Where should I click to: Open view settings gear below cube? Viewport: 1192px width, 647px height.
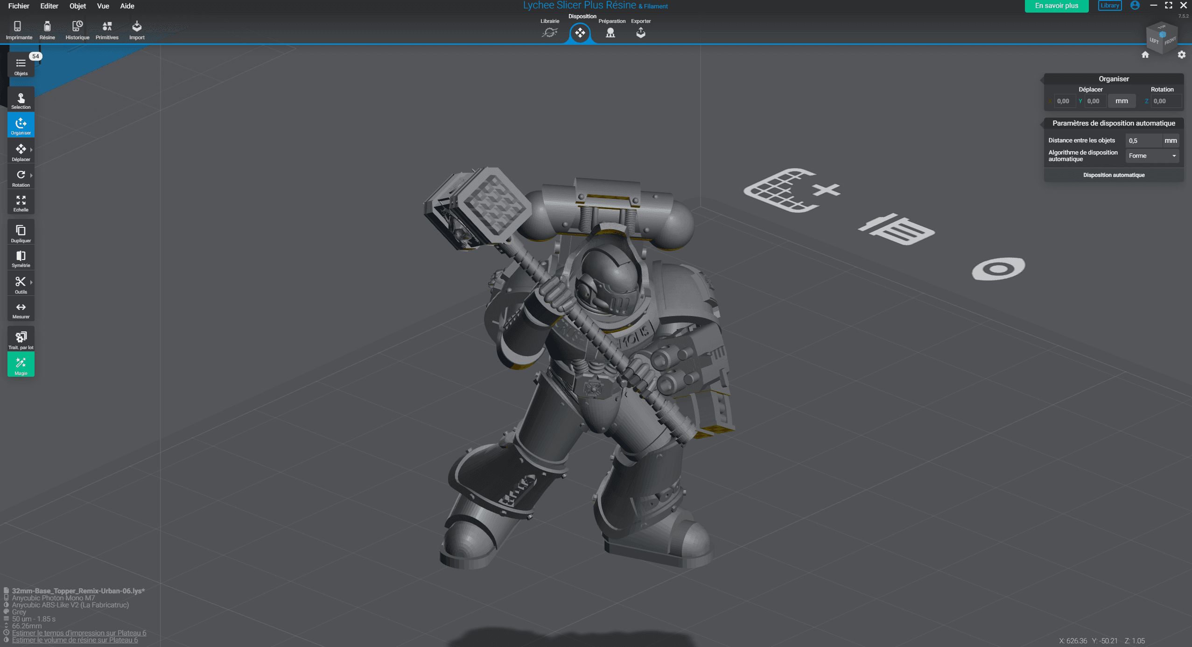coord(1181,55)
